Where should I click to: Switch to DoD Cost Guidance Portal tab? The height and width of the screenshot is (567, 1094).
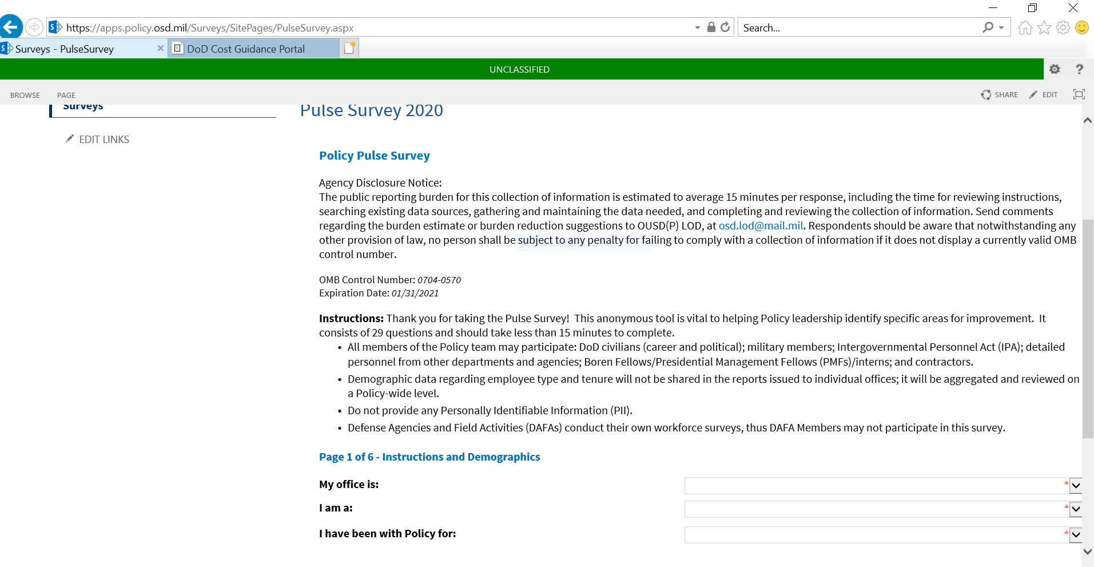click(246, 49)
